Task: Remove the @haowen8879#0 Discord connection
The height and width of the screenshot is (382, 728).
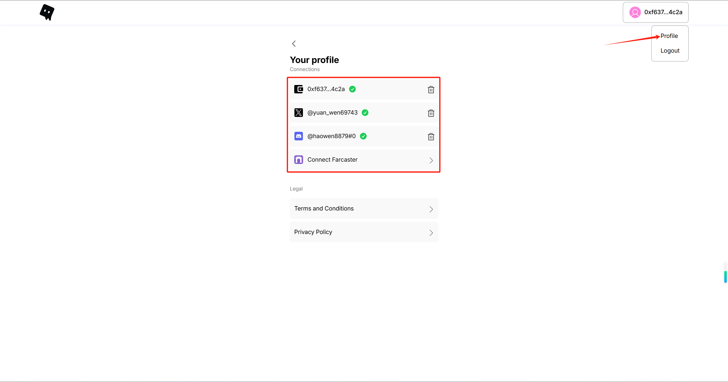Action: click(x=431, y=137)
